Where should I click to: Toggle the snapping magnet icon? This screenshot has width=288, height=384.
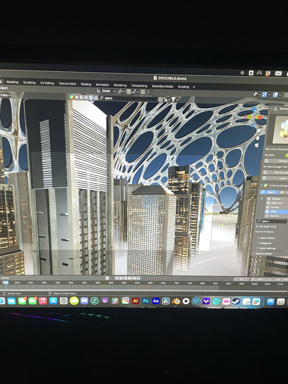click(x=128, y=92)
